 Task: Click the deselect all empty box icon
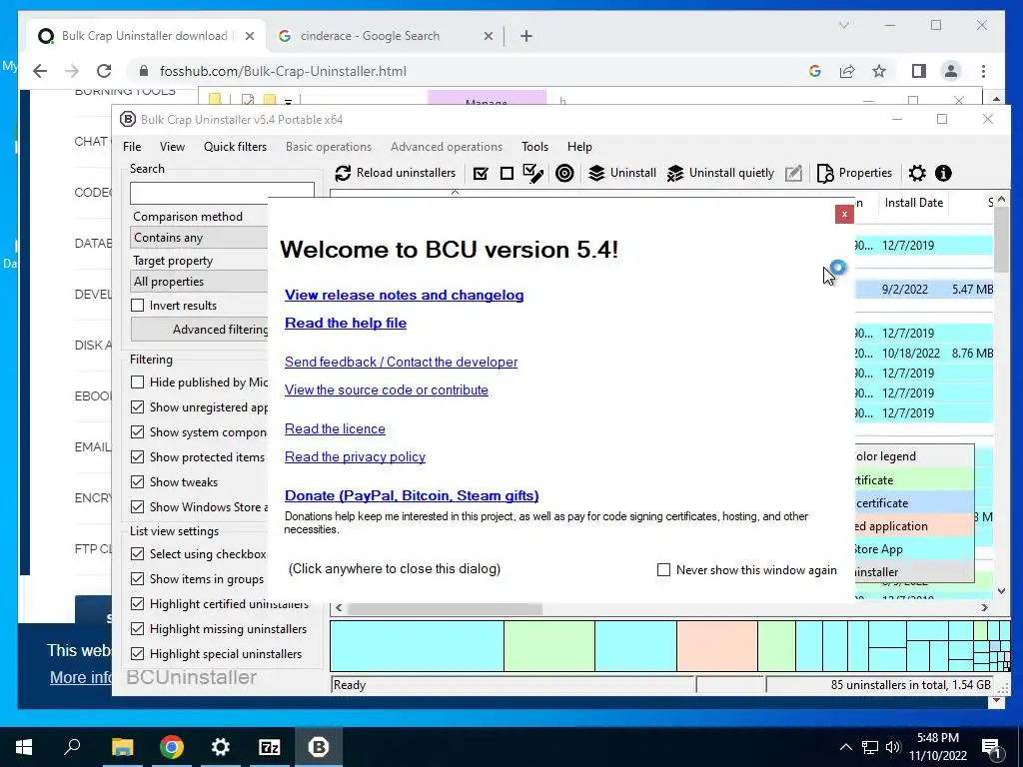pos(507,173)
